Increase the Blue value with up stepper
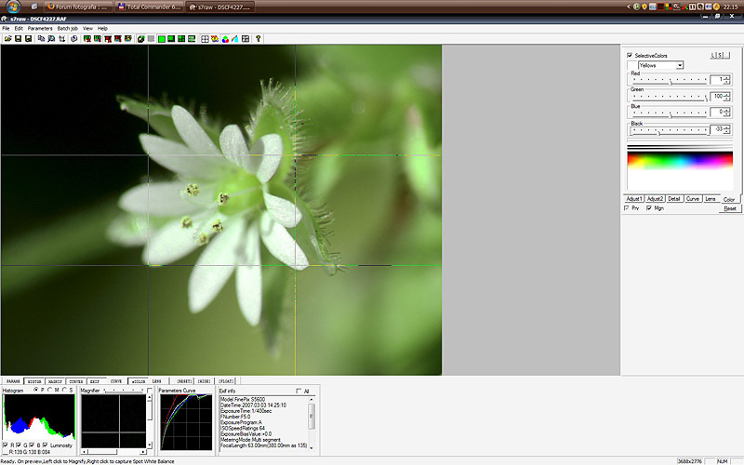This screenshot has height=465, width=744. 727,110
